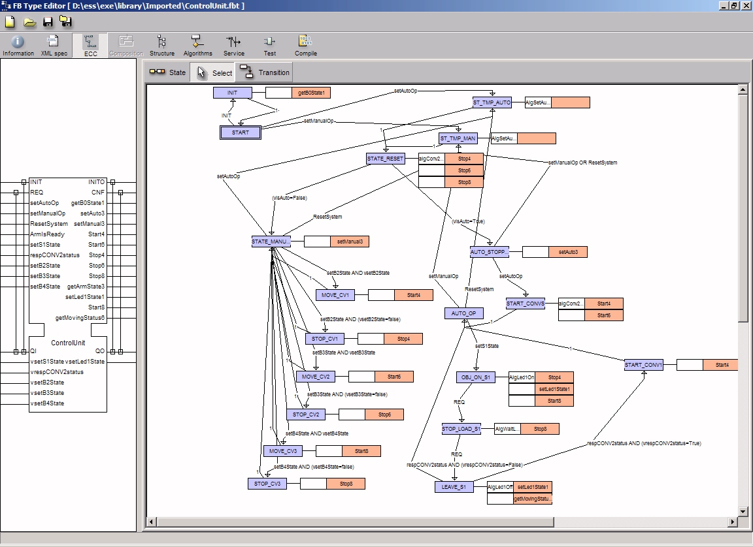Viewport: 753px width, 547px height.
Task: Open the Information tab
Action: tap(18, 46)
